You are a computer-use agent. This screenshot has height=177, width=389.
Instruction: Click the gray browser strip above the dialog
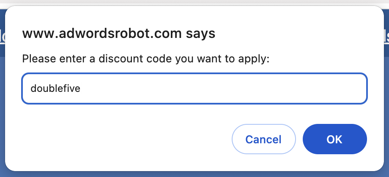pyautogui.click(x=194, y=2)
